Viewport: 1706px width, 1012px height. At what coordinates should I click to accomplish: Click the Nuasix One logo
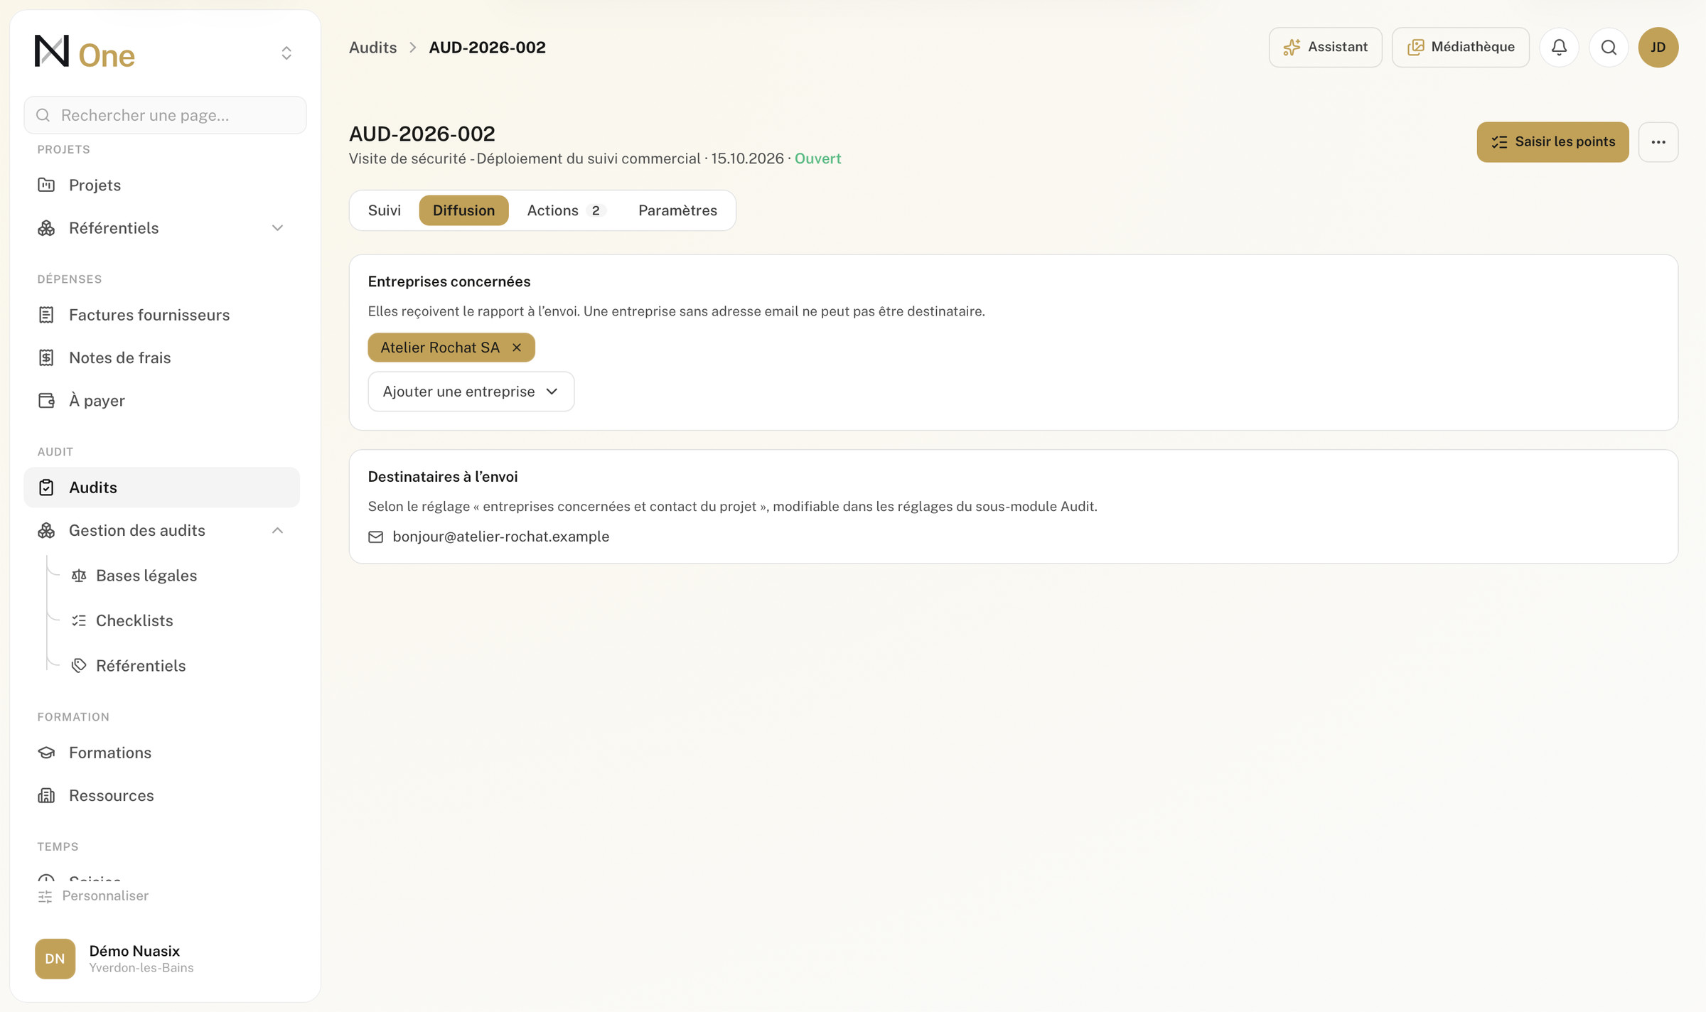click(x=85, y=53)
